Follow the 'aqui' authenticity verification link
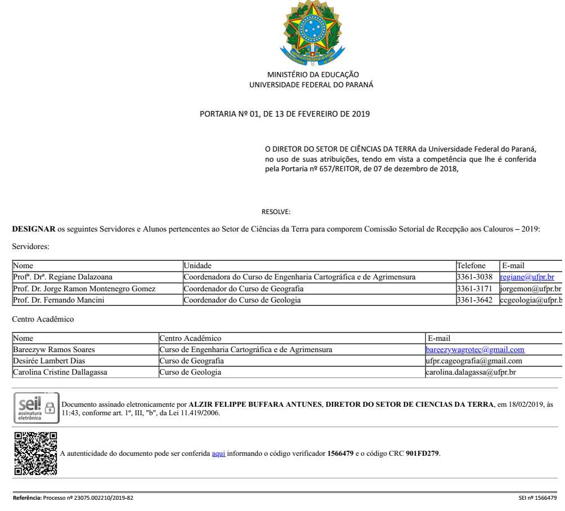 218,454
